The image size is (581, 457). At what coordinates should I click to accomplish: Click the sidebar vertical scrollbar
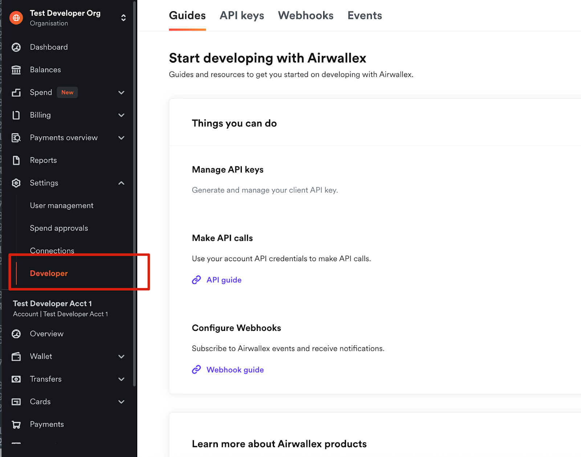coord(134,182)
